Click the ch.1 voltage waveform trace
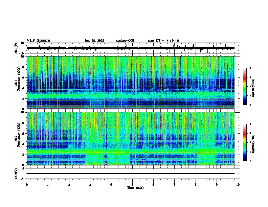This screenshot has width=268, height=207. click(131, 48)
